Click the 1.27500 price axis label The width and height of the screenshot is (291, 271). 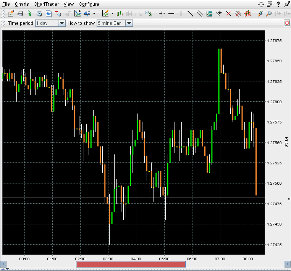(x=274, y=183)
